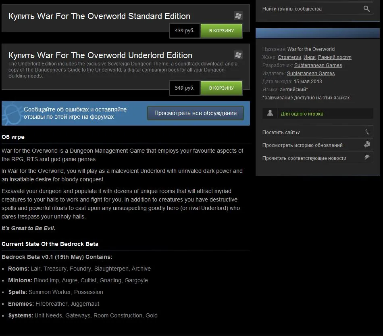Screen dimensions: 383x336
Task: Click the bug icon in forum banner
Action: 13,114
